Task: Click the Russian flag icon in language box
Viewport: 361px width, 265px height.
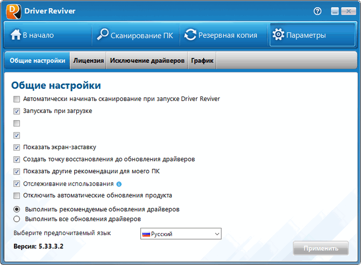Action: [x=146, y=234]
